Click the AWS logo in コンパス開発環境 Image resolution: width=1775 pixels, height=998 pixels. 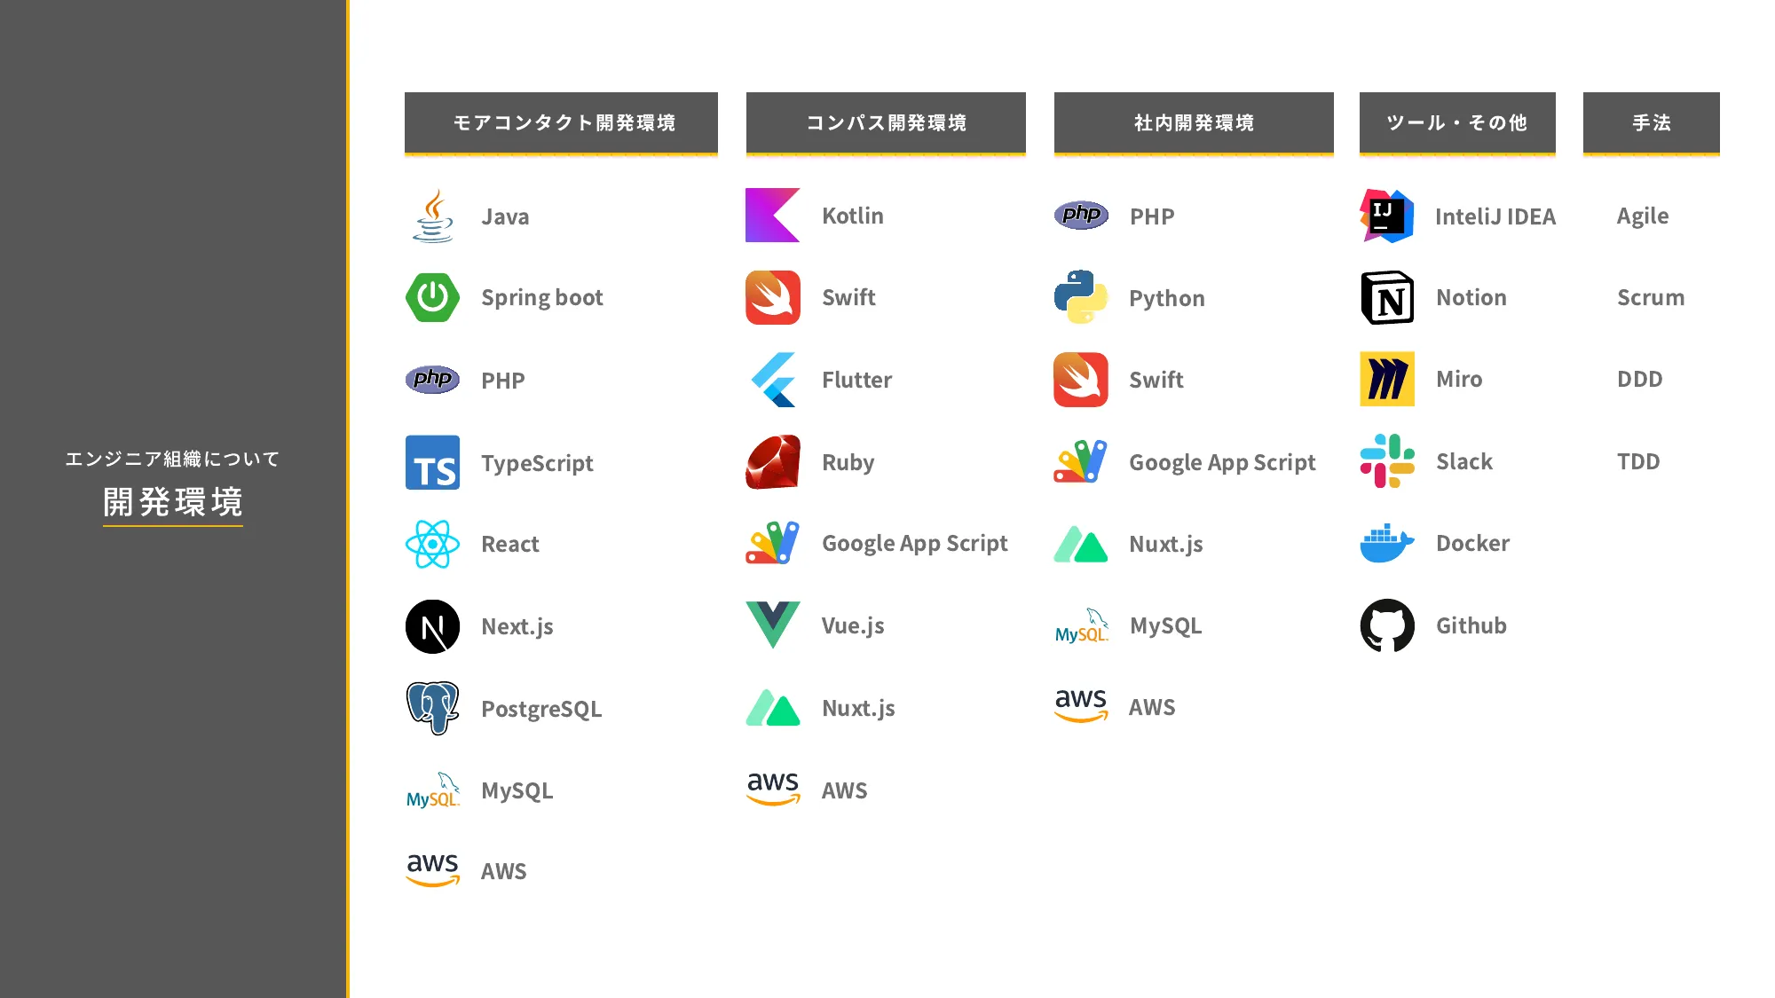(x=772, y=790)
